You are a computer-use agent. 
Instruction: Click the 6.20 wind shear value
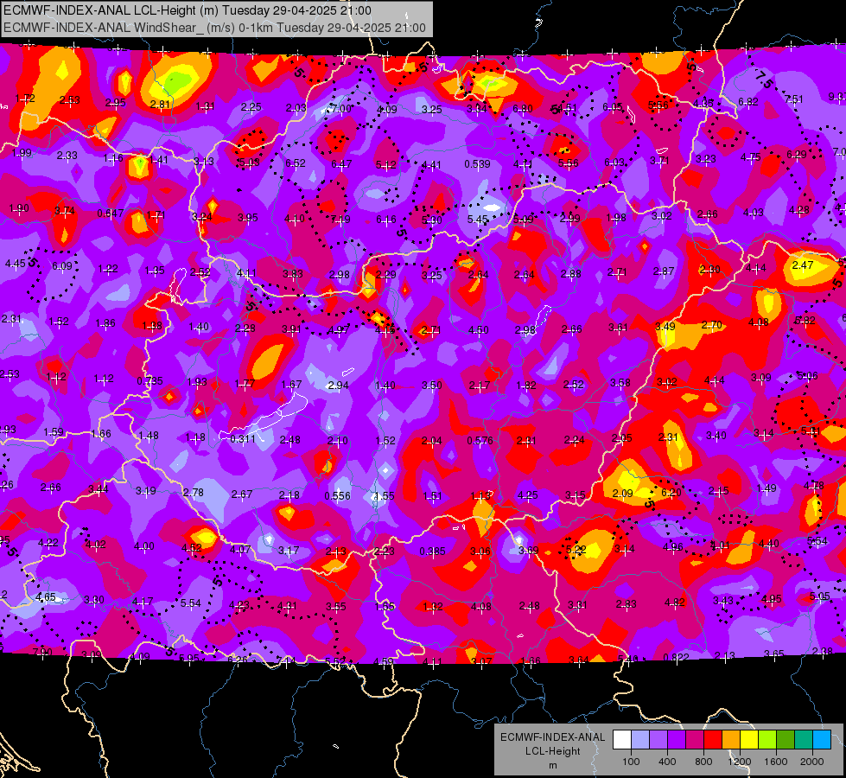pos(671,493)
